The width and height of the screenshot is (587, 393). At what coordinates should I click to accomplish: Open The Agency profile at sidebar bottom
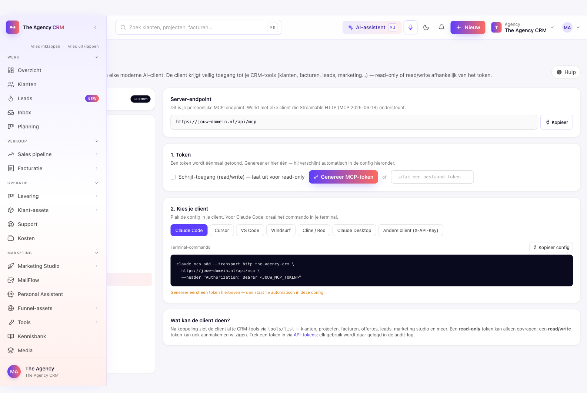[x=53, y=372]
